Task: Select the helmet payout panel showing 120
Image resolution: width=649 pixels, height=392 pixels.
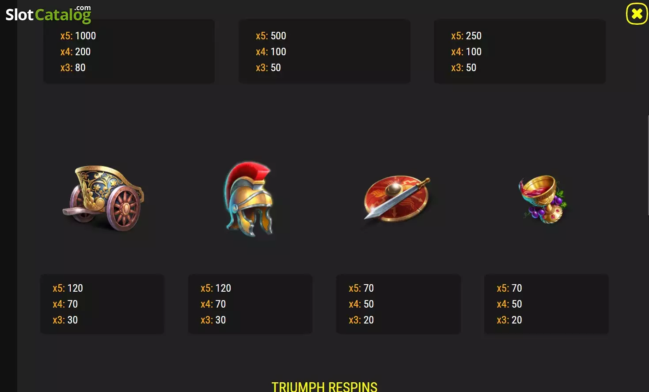Action: (x=250, y=304)
